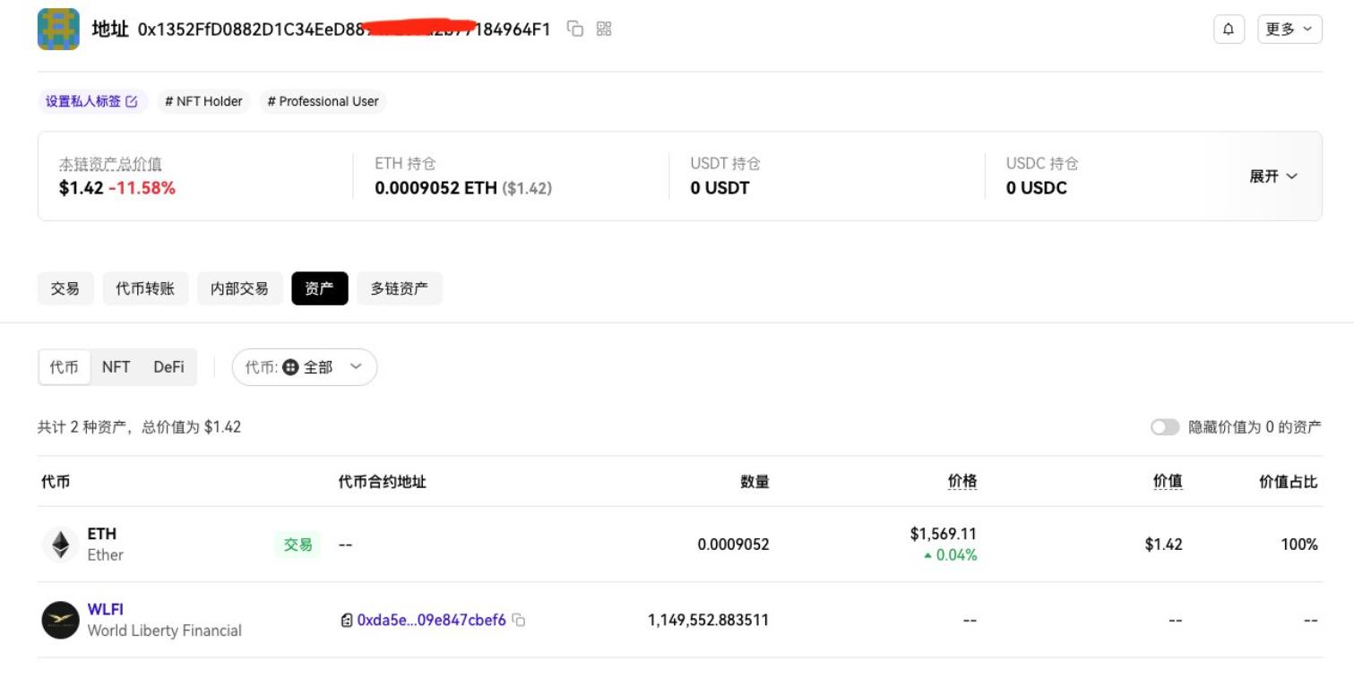
Task: Toggle 隐藏价值为 0 的资产 switch
Action: [1165, 427]
